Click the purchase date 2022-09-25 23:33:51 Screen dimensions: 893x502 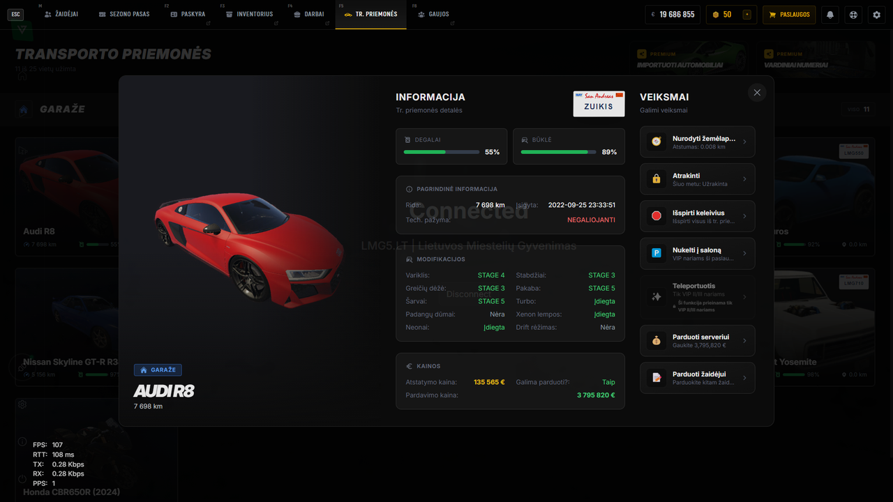click(582, 205)
